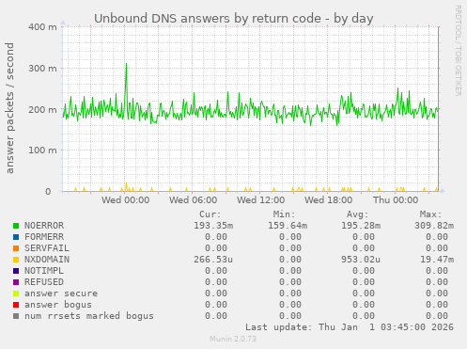Click the 'Thu 00:00' x-axis label
Screen dimensions: 467x349
click(x=396, y=200)
